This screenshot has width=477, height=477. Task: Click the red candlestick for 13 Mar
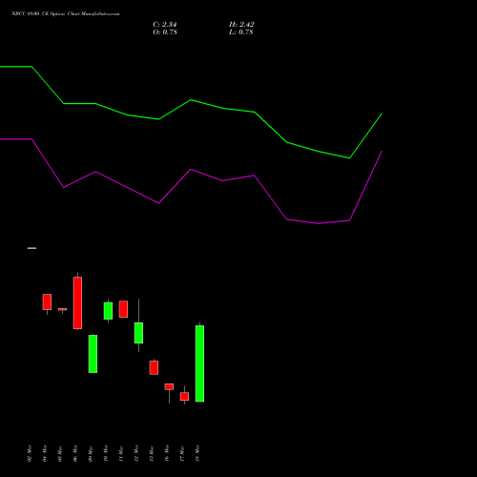click(154, 367)
